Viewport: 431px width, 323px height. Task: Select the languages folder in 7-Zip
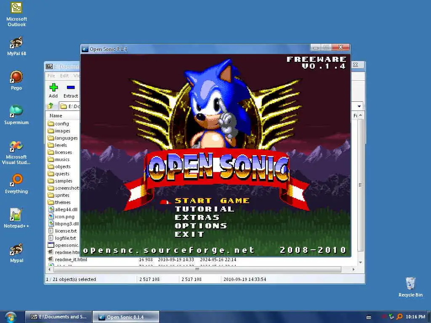click(x=63, y=138)
